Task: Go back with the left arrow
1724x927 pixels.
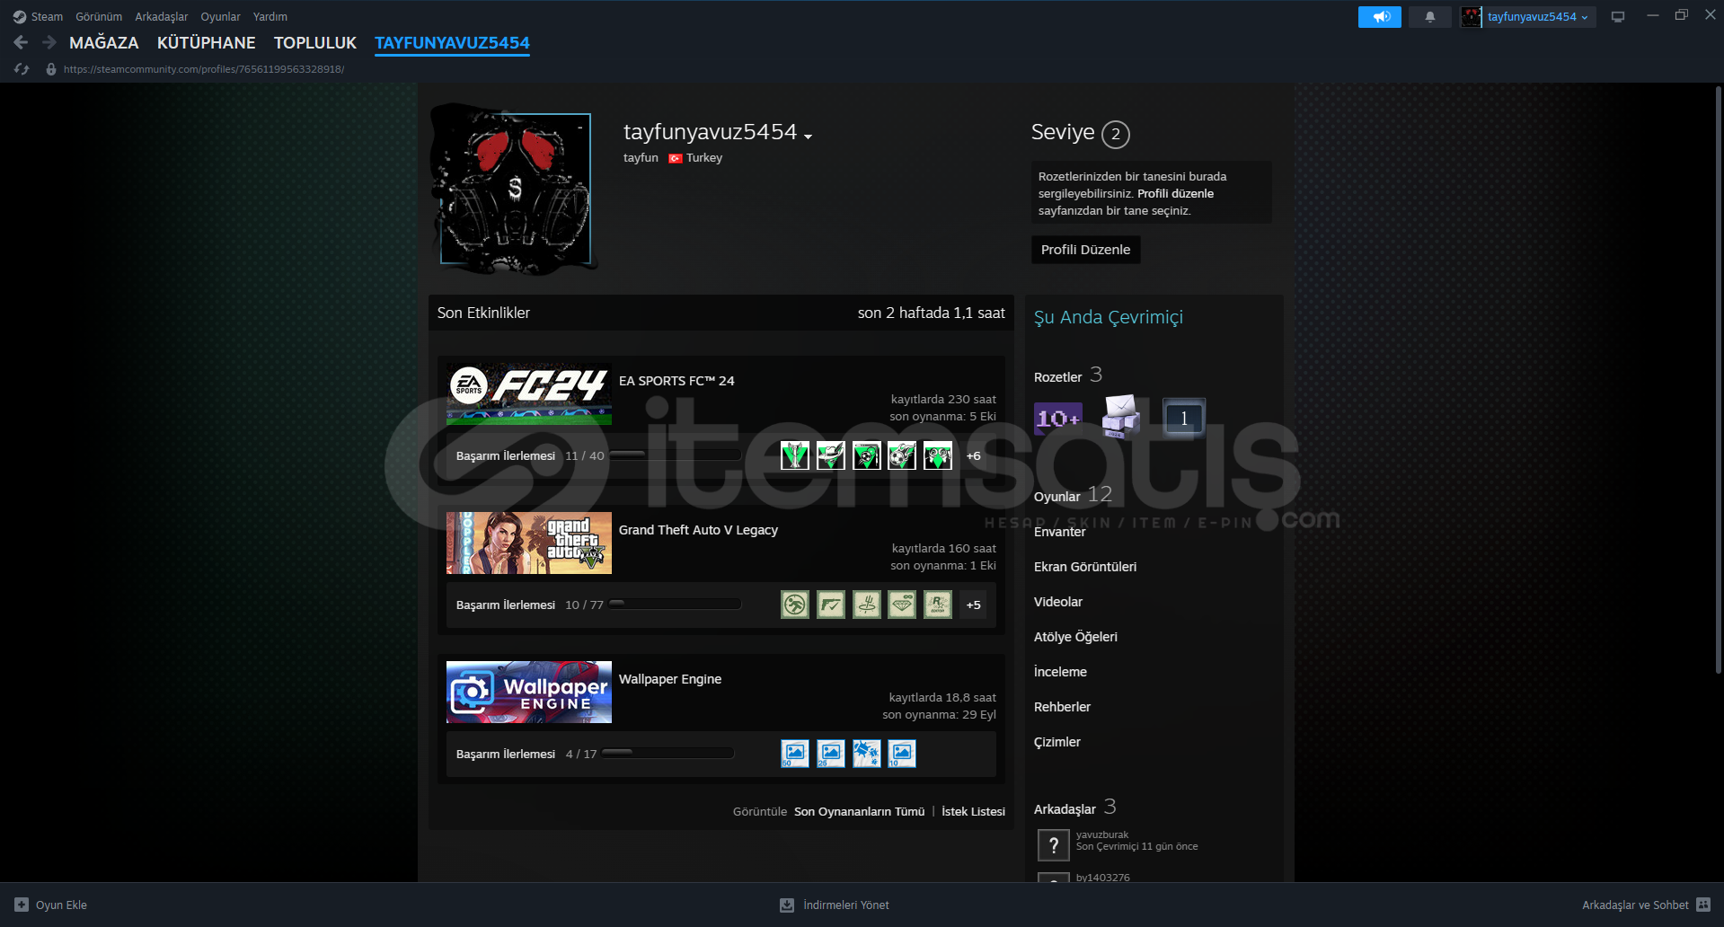Action: click(x=22, y=42)
